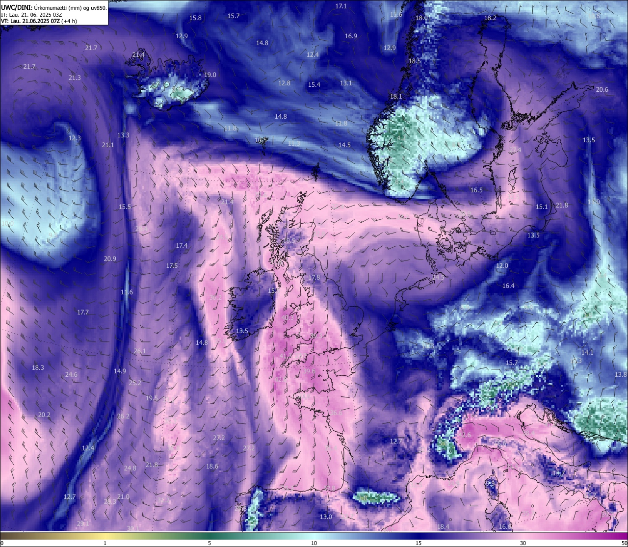Click the IT: Lau. 21. 06. 2025 03Z line
This screenshot has width=628, height=547.
point(31,15)
